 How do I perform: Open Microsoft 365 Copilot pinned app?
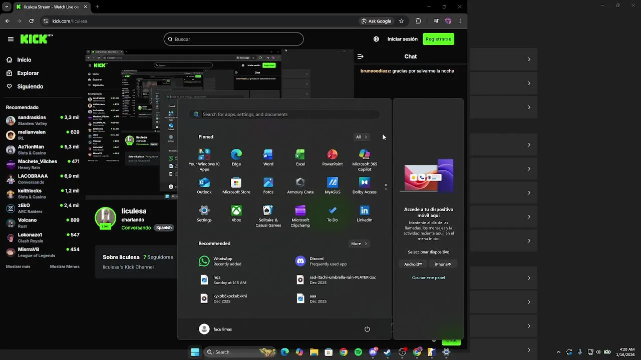click(x=365, y=159)
